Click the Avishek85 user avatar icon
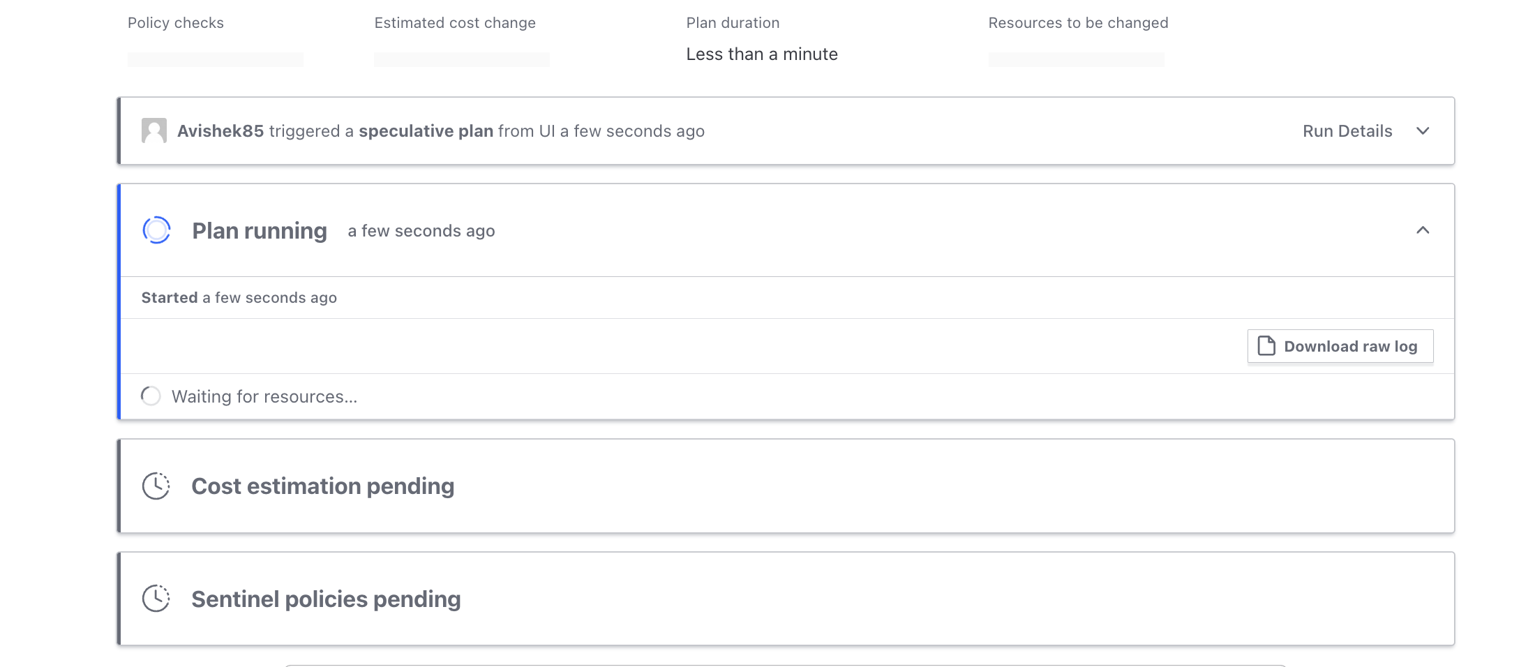The height and width of the screenshot is (667, 1535). [x=153, y=130]
